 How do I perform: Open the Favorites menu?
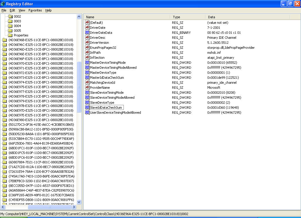click(35, 10)
